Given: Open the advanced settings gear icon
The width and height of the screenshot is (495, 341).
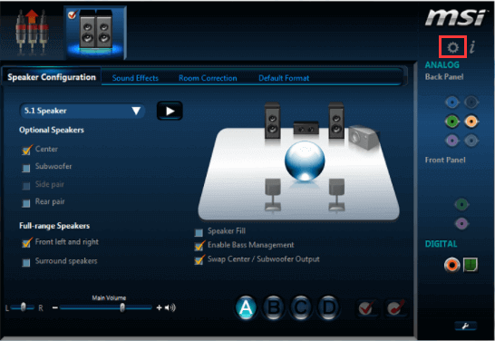Looking at the screenshot, I should tap(453, 47).
